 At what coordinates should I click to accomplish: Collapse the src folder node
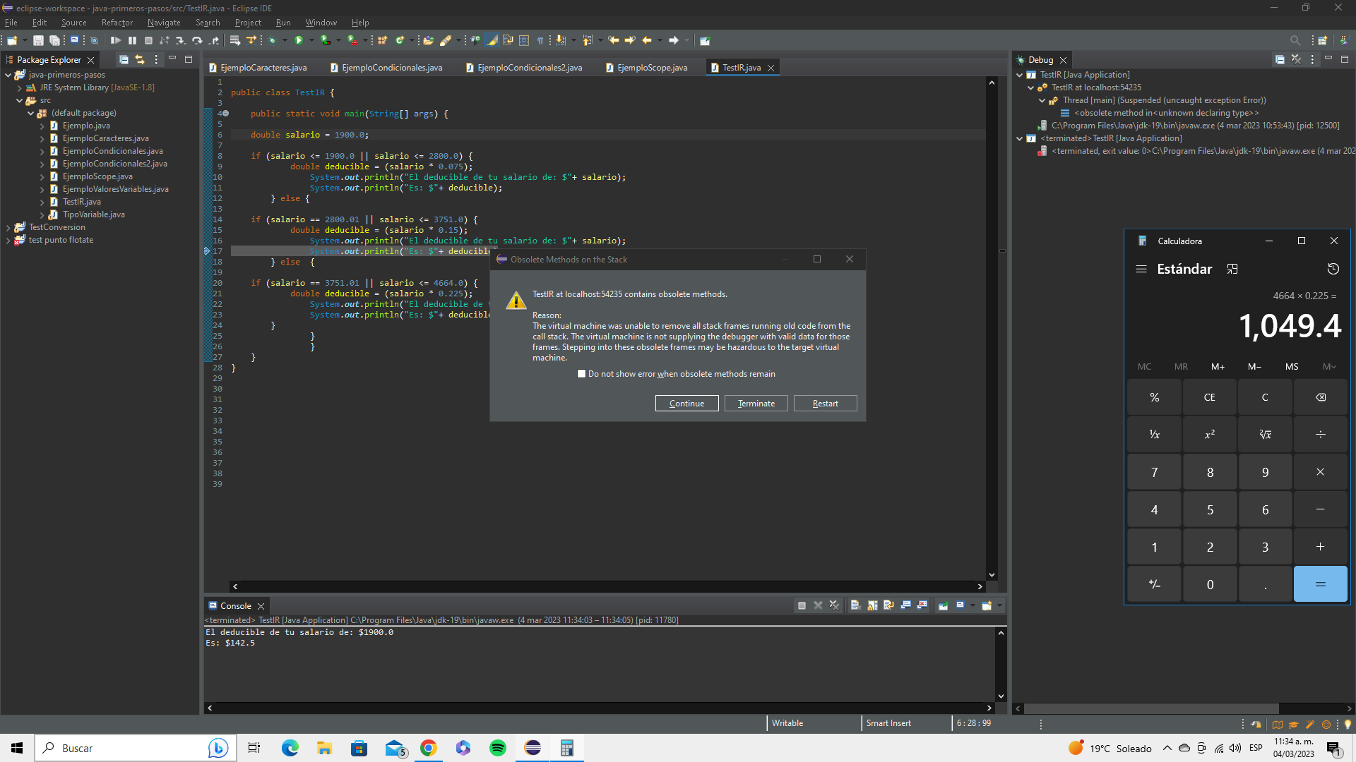click(x=19, y=100)
